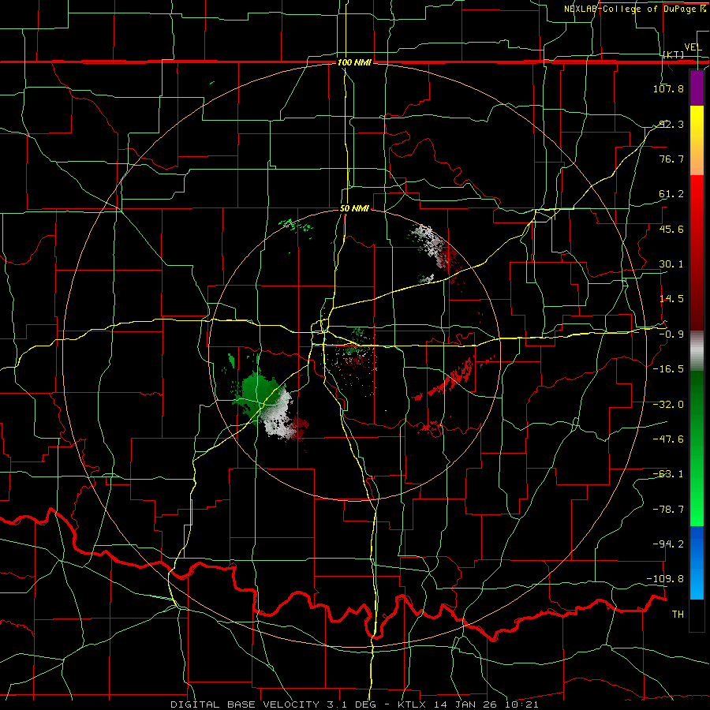The height and width of the screenshot is (710, 710).
Task: Click the 14.5 legend value
Action: click(x=671, y=299)
